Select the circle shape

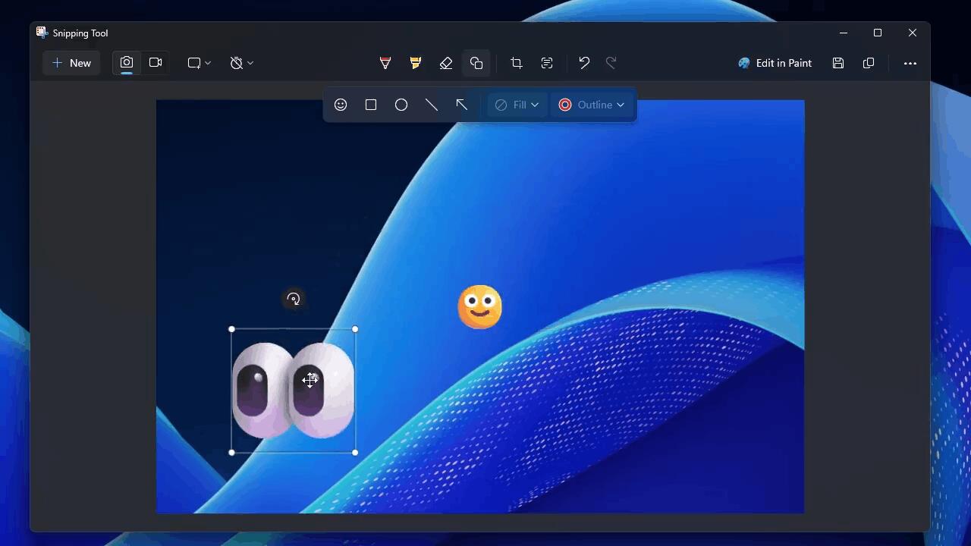pyautogui.click(x=401, y=105)
